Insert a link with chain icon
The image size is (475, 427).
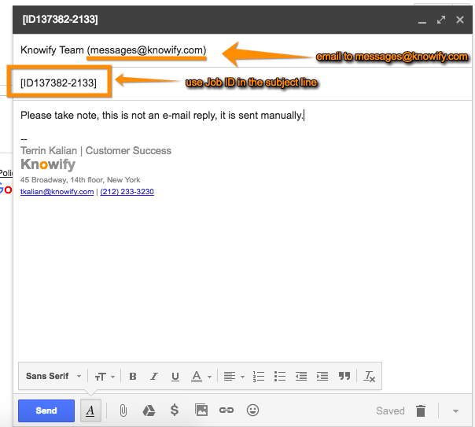226,410
